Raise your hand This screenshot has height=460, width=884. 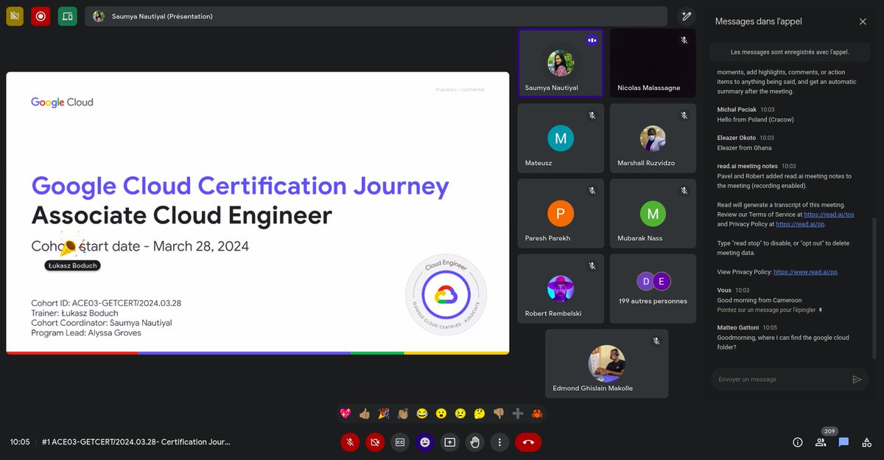[475, 442]
